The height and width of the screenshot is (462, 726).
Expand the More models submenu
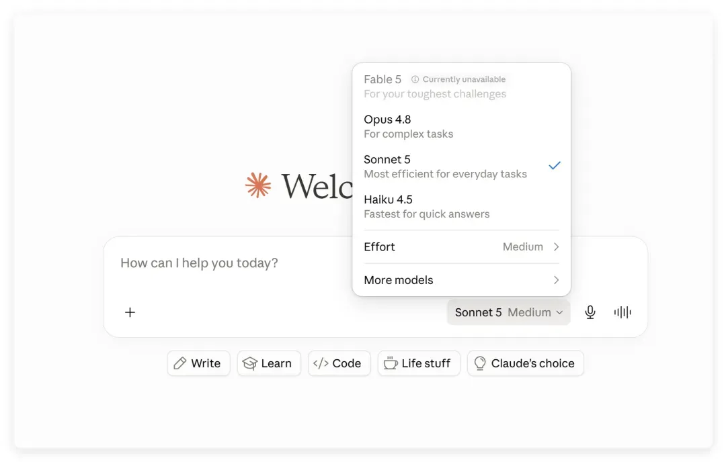462,280
